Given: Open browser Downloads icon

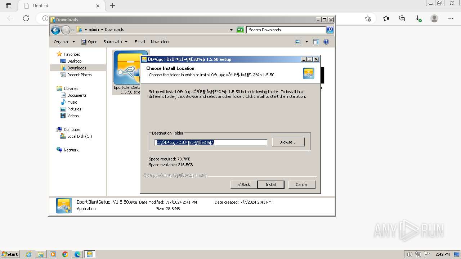Looking at the screenshot, I should pyautogui.click(x=418, y=18).
